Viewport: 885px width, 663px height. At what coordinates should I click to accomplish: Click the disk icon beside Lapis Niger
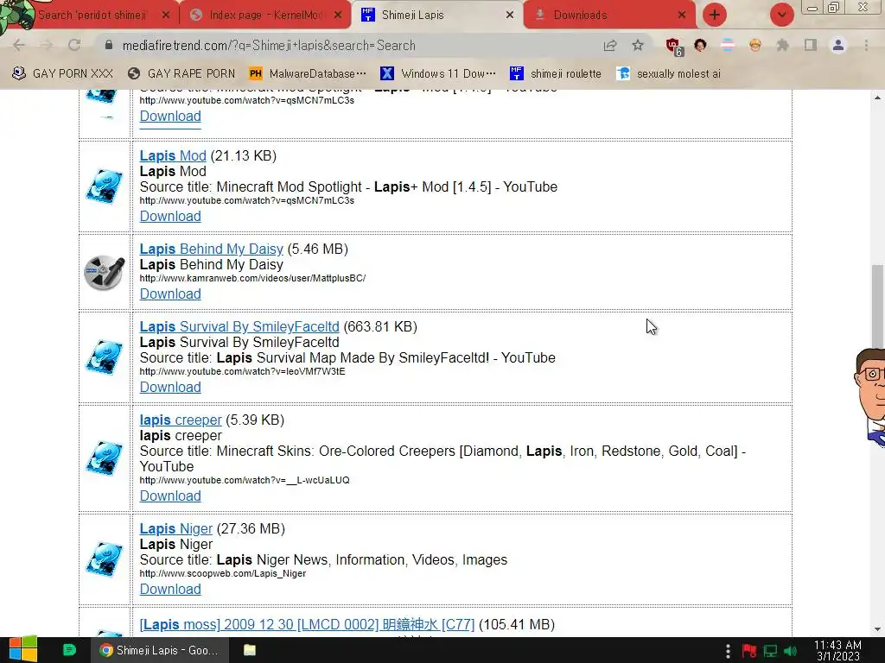[x=105, y=559]
